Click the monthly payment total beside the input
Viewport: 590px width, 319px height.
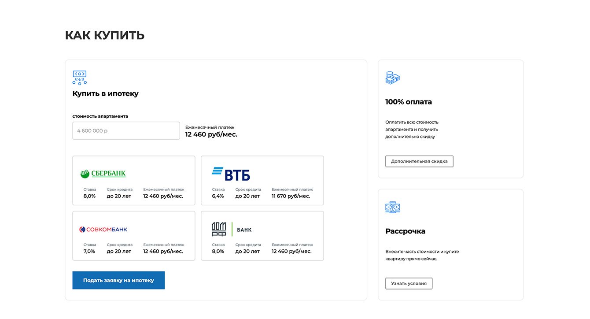211,134
